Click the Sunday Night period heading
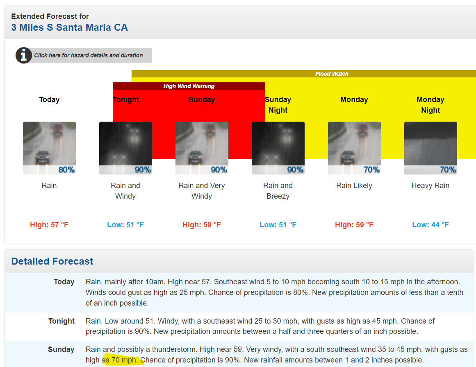 pyautogui.click(x=278, y=105)
